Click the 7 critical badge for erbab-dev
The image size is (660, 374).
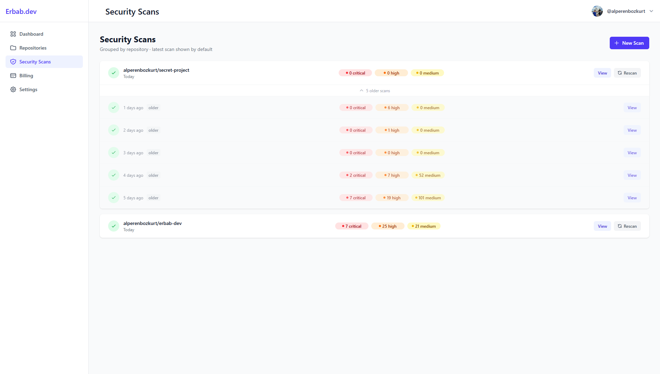pyautogui.click(x=351, y=226)
